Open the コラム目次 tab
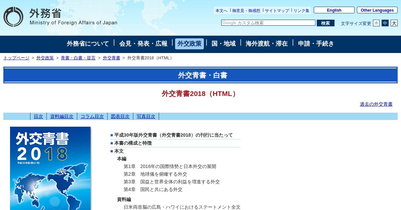This screenshot has width=401, height=210. (92, 116)
